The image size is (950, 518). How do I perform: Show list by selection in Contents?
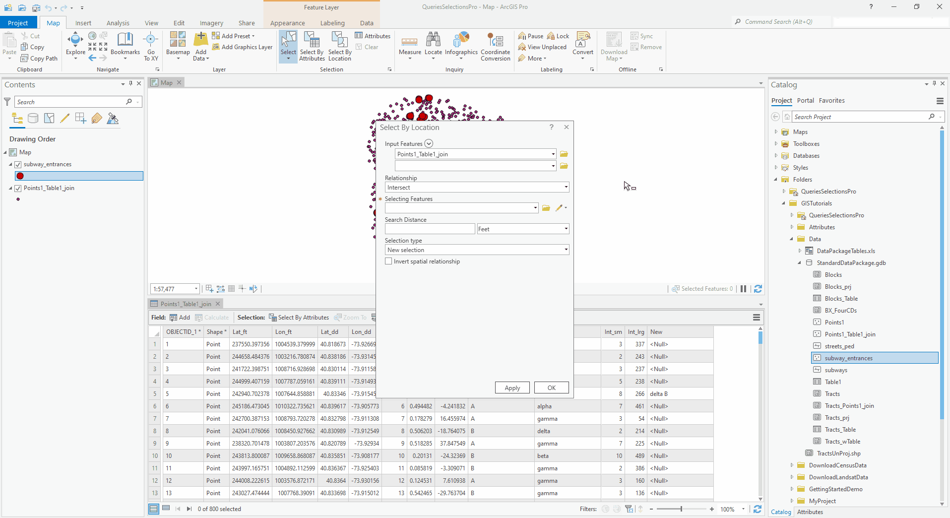point(49,118)
